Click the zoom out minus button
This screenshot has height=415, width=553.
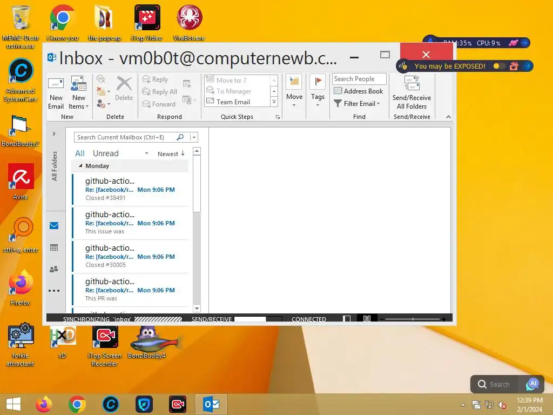pyautogui.click(x=382, y=319)
